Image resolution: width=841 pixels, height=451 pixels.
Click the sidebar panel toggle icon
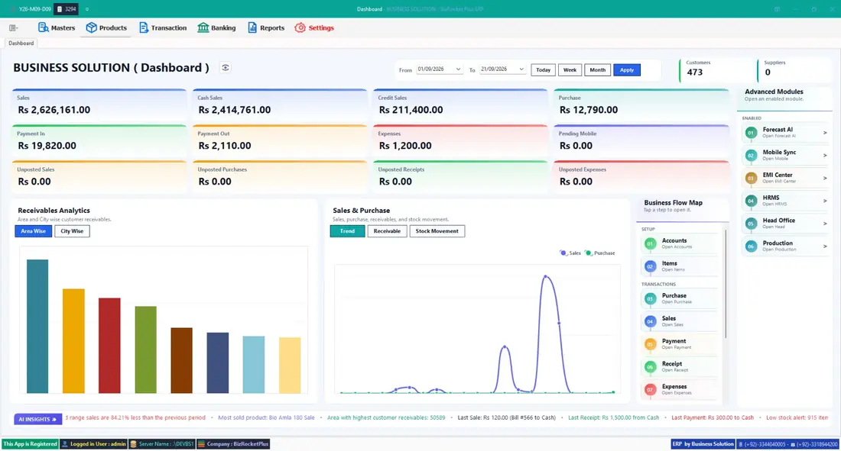pos(14,27)
